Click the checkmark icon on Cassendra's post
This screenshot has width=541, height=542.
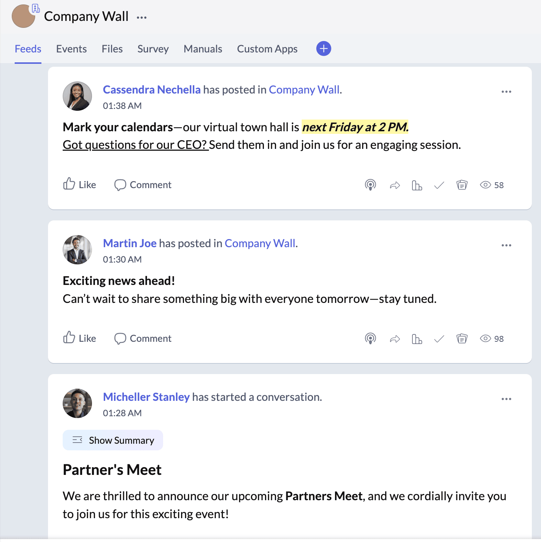[x=439, y=185]
